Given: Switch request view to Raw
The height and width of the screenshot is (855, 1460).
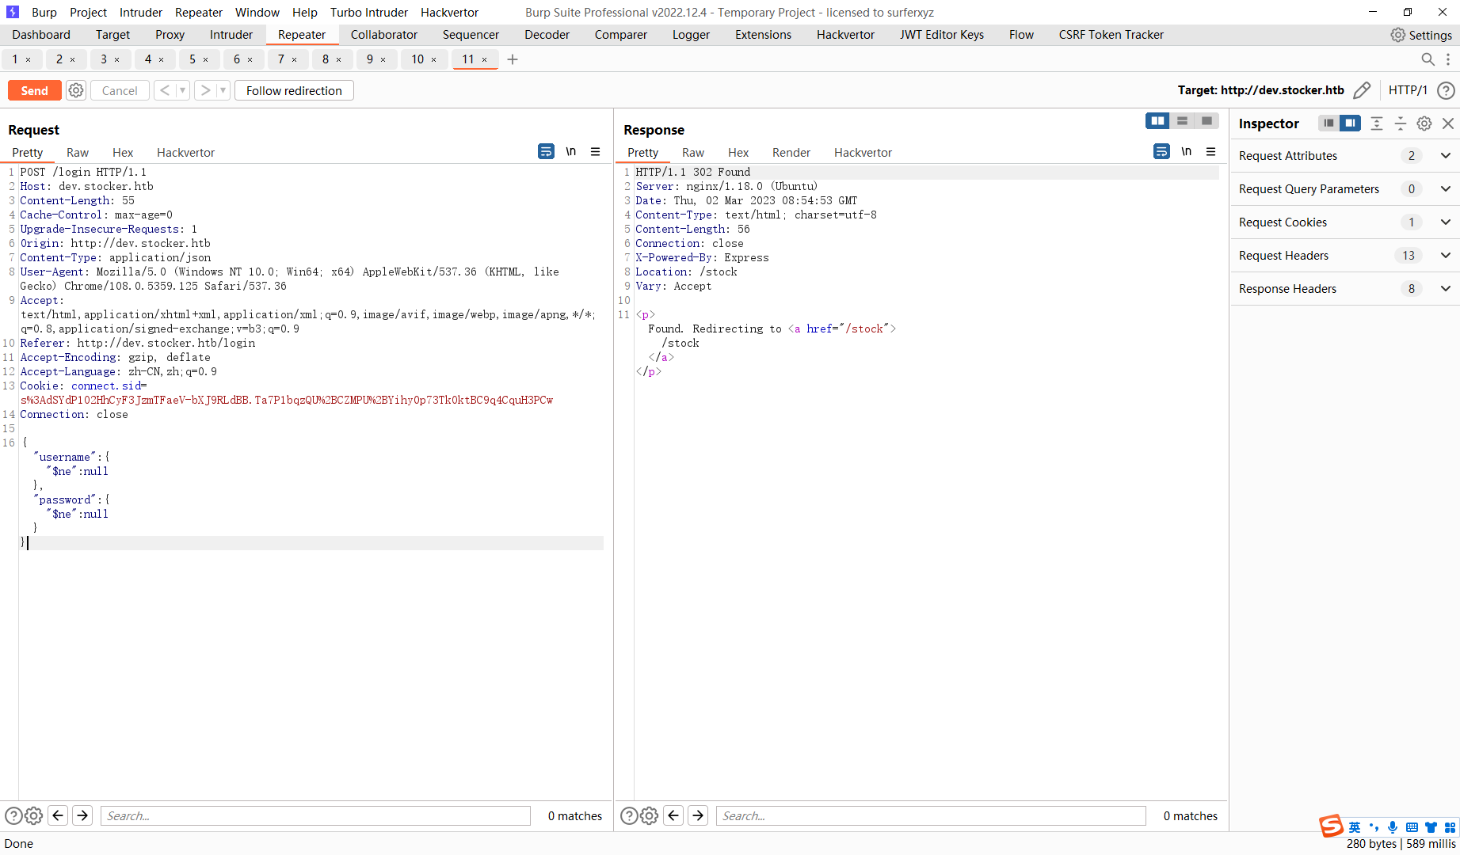Looking at the screenshot, I should pos(78,152).
